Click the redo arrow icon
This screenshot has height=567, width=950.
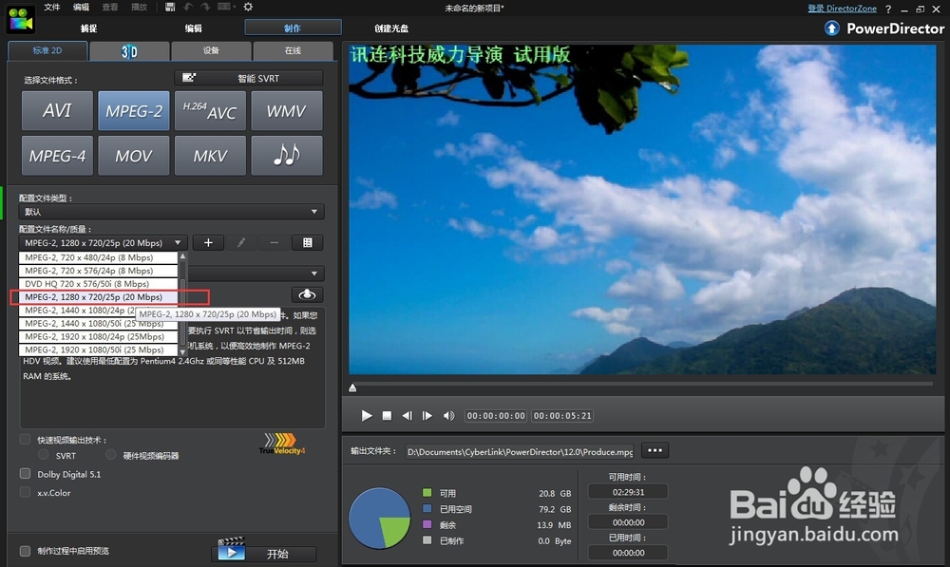click(x=205, y=7)
